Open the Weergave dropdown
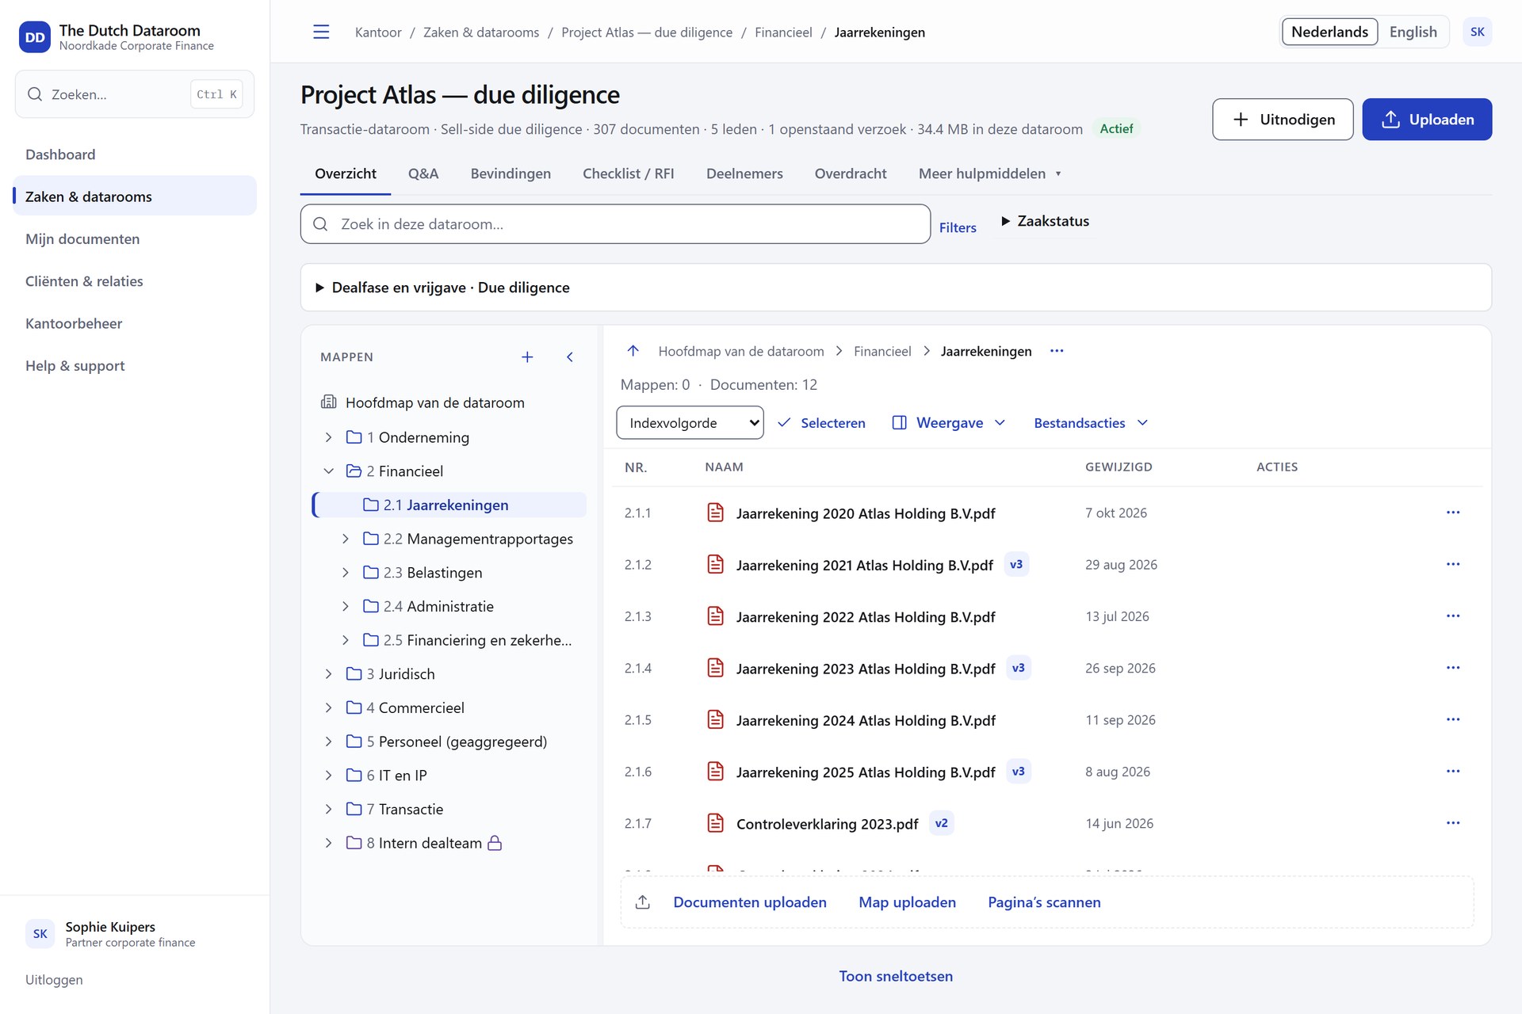 [x=949, y=423]
